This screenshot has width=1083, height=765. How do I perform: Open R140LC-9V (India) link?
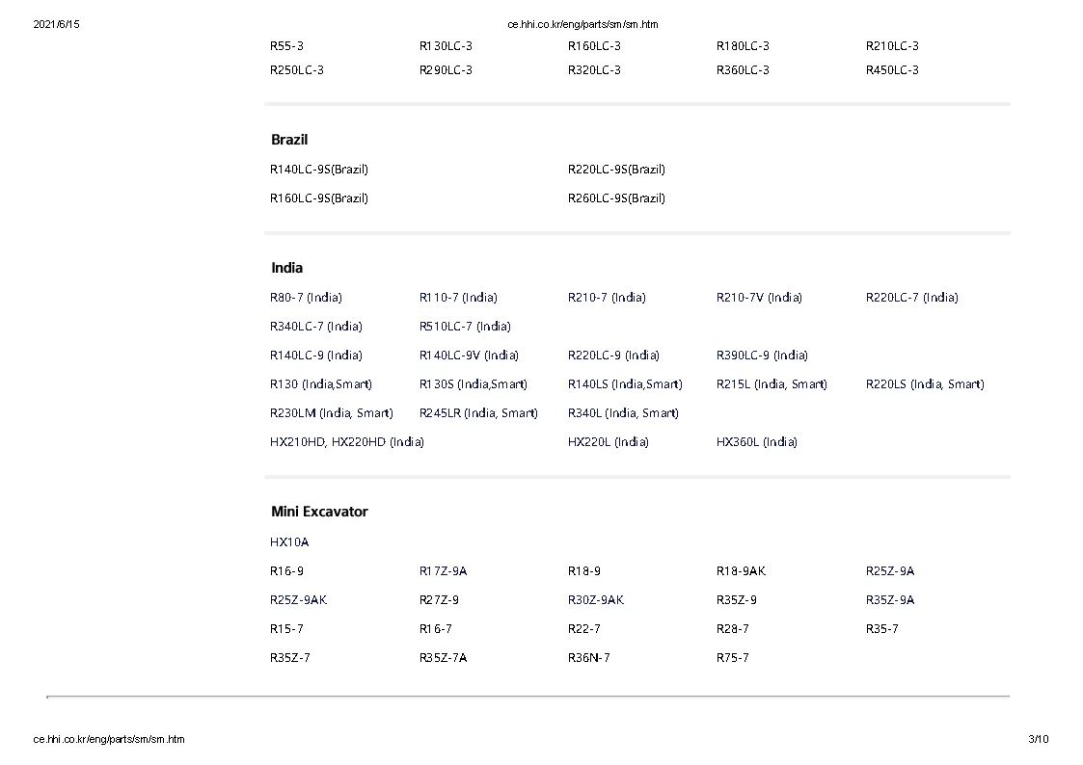[469, 356]
